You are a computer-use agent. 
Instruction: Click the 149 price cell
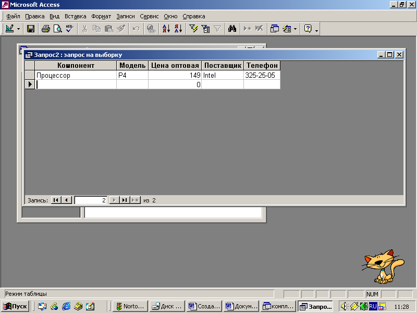(175, 75)
